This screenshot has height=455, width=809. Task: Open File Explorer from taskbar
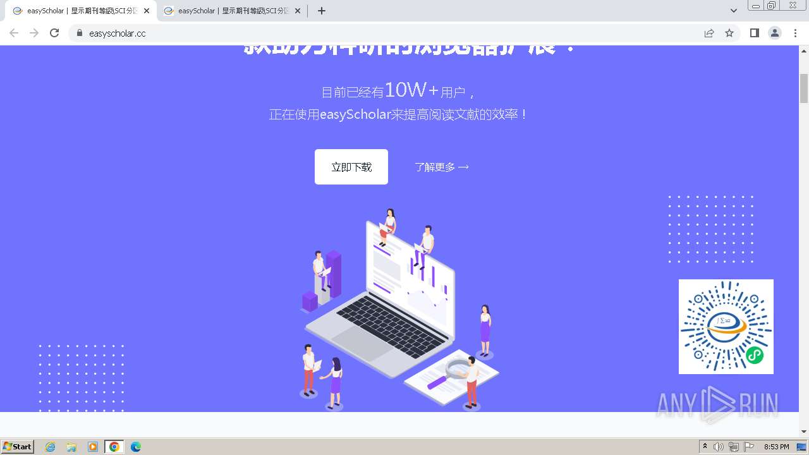[x=71, y=447]
